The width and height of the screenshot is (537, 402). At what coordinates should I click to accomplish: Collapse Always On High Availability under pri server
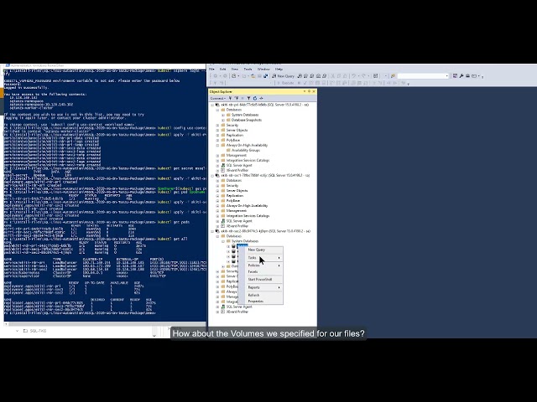pyautogui.click(x=217, y=145)
